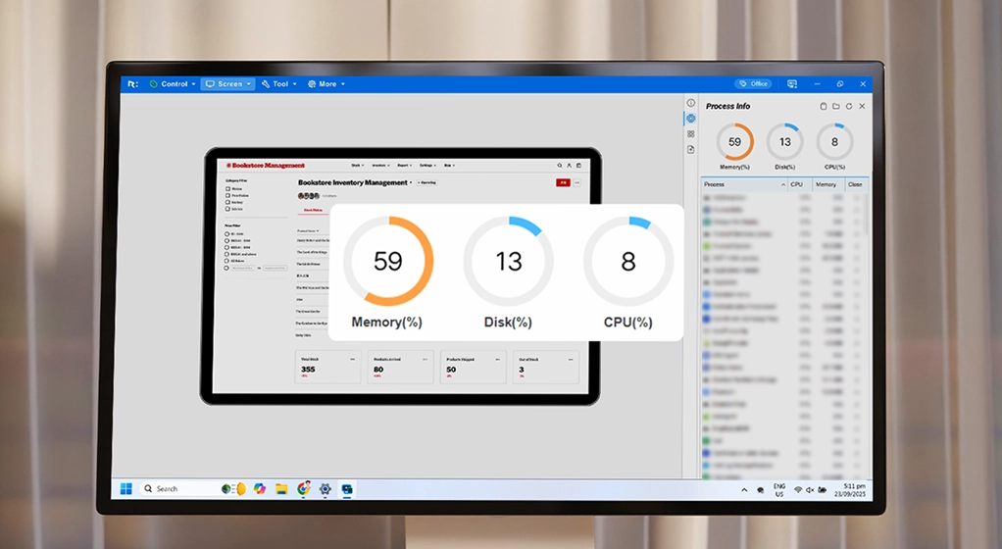
Task: Open the More menu
Action: tap(326, 84)
